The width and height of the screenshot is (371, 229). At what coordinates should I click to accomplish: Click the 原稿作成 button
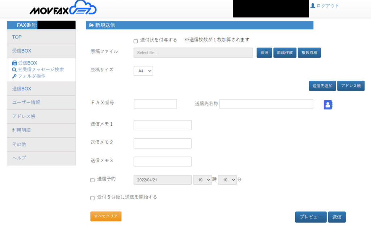285,53
